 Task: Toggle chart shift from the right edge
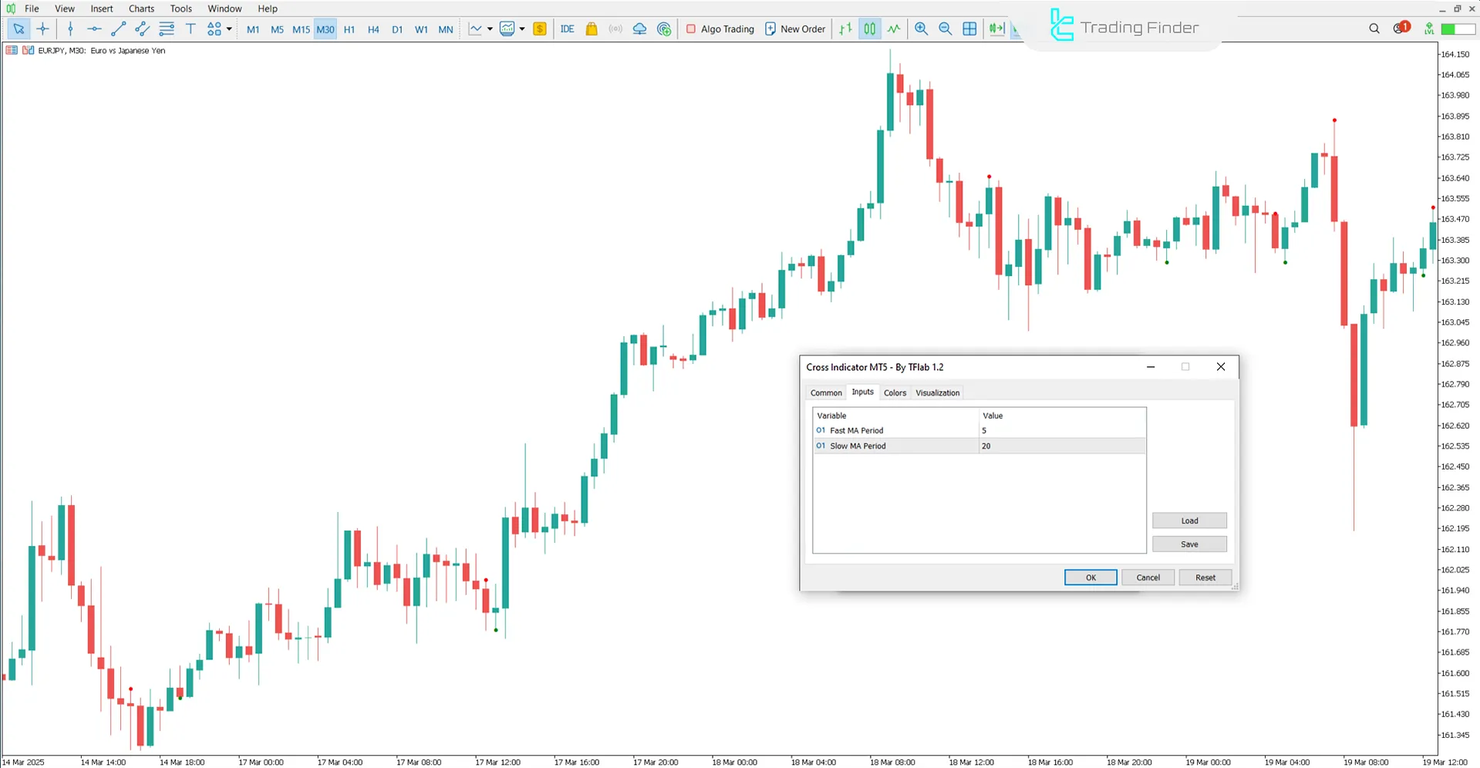[x=996, y=29]
